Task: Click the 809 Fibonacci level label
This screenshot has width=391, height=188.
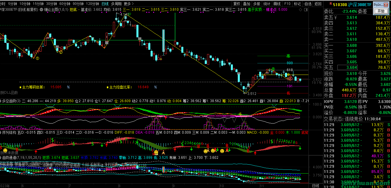Action: tap(290, 63)
